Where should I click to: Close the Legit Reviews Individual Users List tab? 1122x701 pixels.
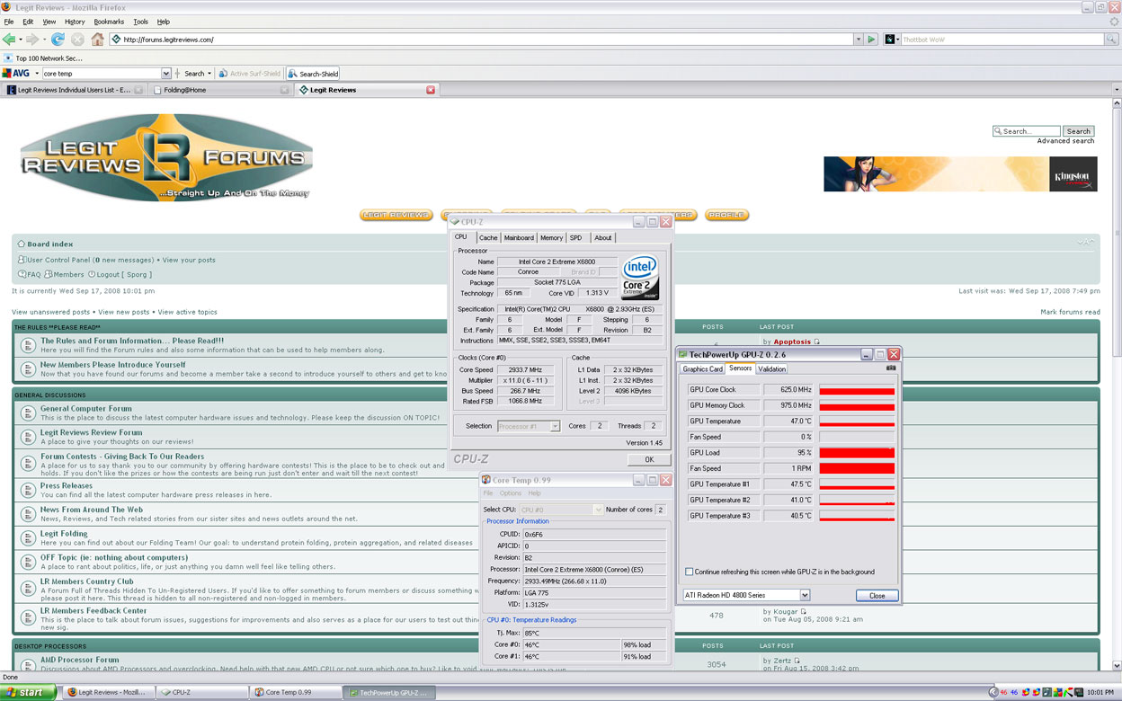138,90
